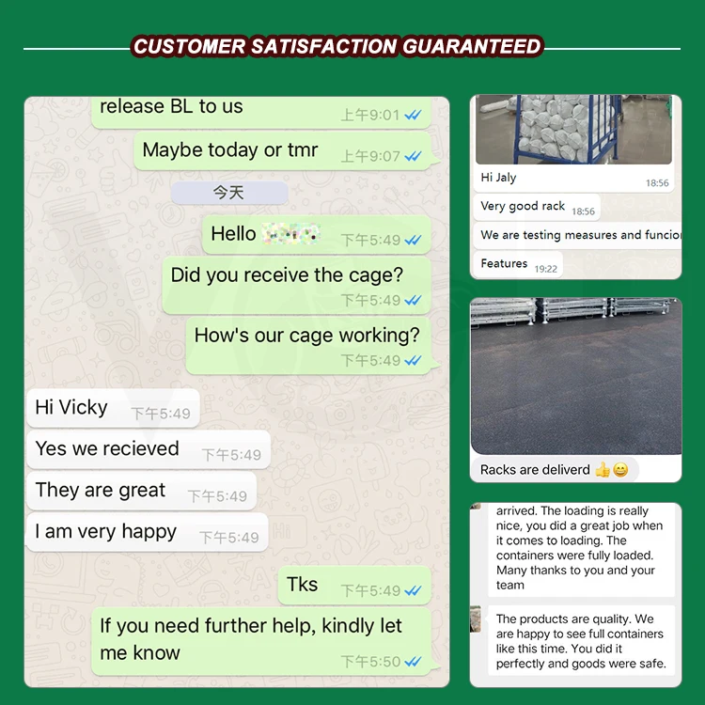Image resolution: width=705 pixels, height=705 pixels.
Task: Click the 'Hi Vicky' message bubble
Action: tap(113, 408)
